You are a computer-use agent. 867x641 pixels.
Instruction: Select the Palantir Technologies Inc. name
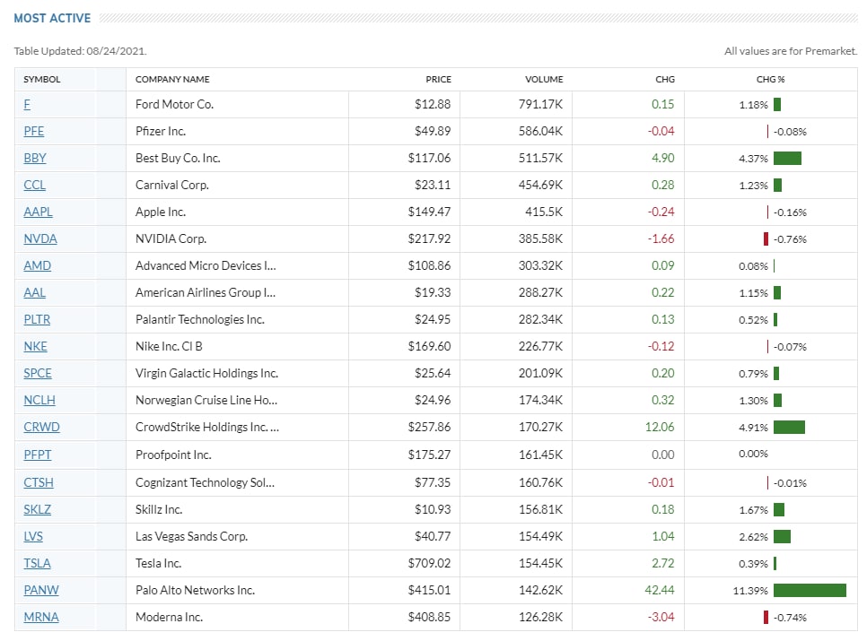[200, 320]
